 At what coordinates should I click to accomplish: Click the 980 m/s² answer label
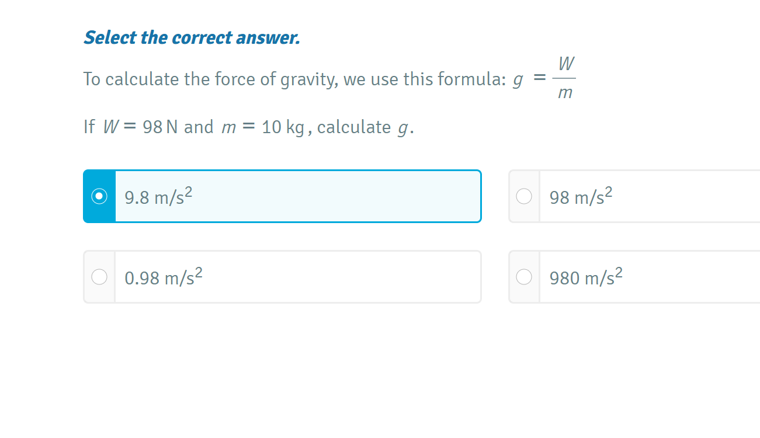click(x=586, y=277)
